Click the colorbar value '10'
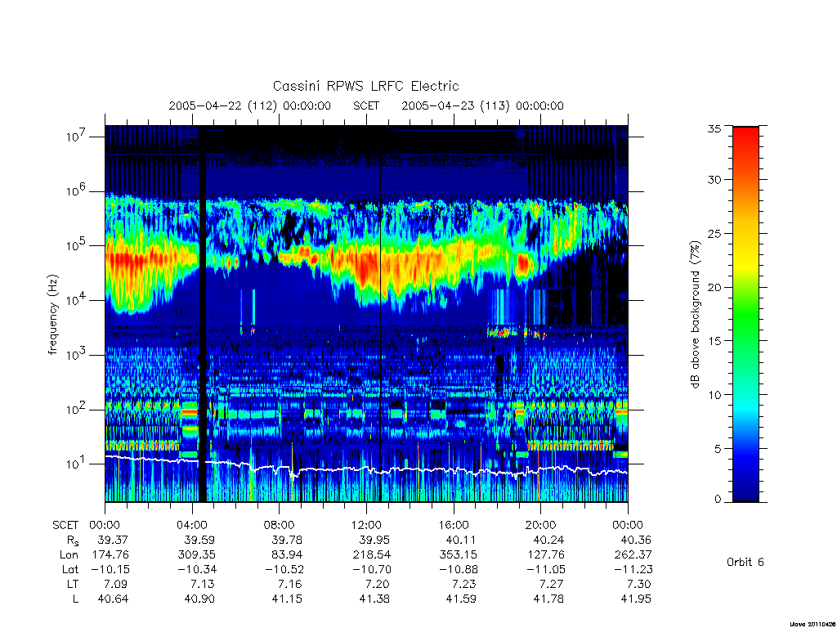Viewport: 837px width, 628px height. click(x=714, y=395)
